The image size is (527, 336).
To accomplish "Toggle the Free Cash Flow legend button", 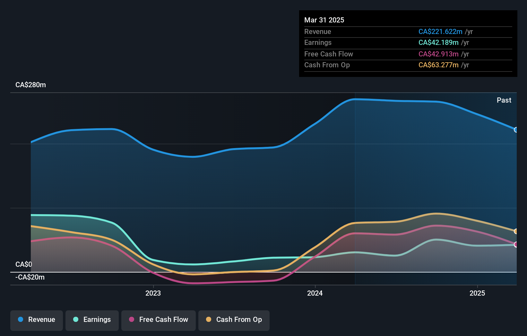I will coord(159,320).
